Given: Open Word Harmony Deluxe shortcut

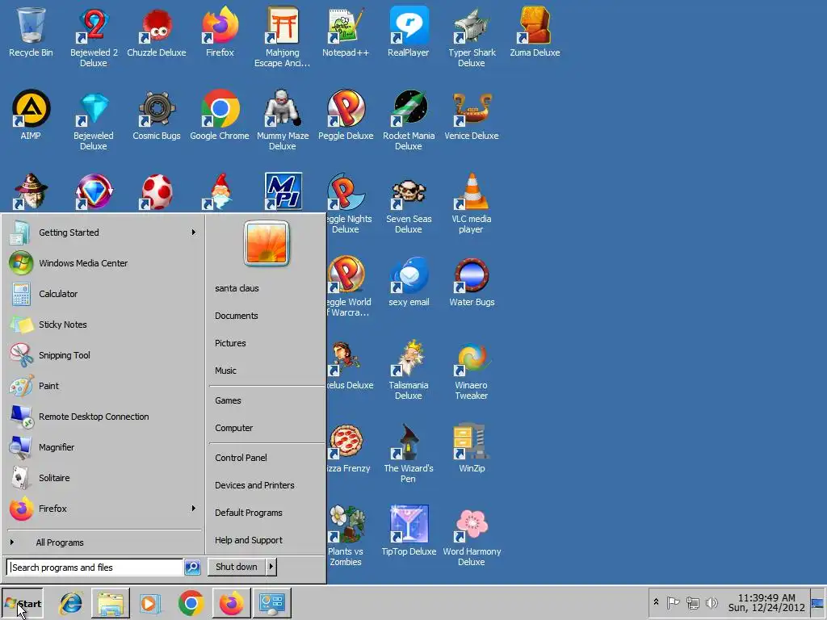Looking at the screenshot, I should [x=472, y=536].
